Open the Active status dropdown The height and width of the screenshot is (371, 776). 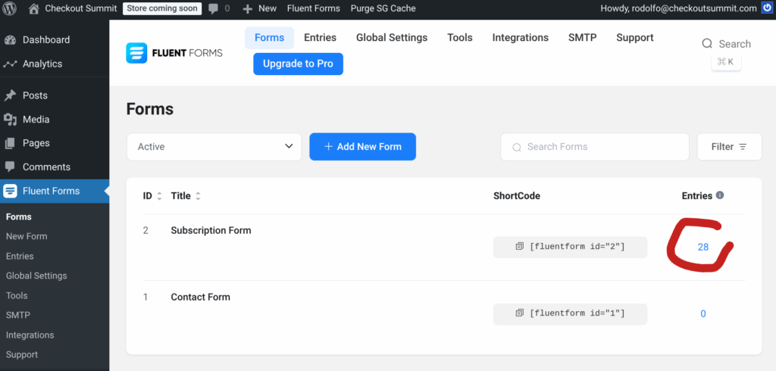[x=214, y=147]
